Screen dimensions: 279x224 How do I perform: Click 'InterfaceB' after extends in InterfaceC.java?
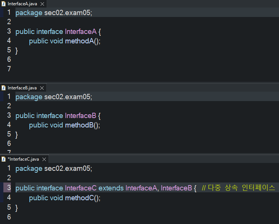click(x=176, y=188)
